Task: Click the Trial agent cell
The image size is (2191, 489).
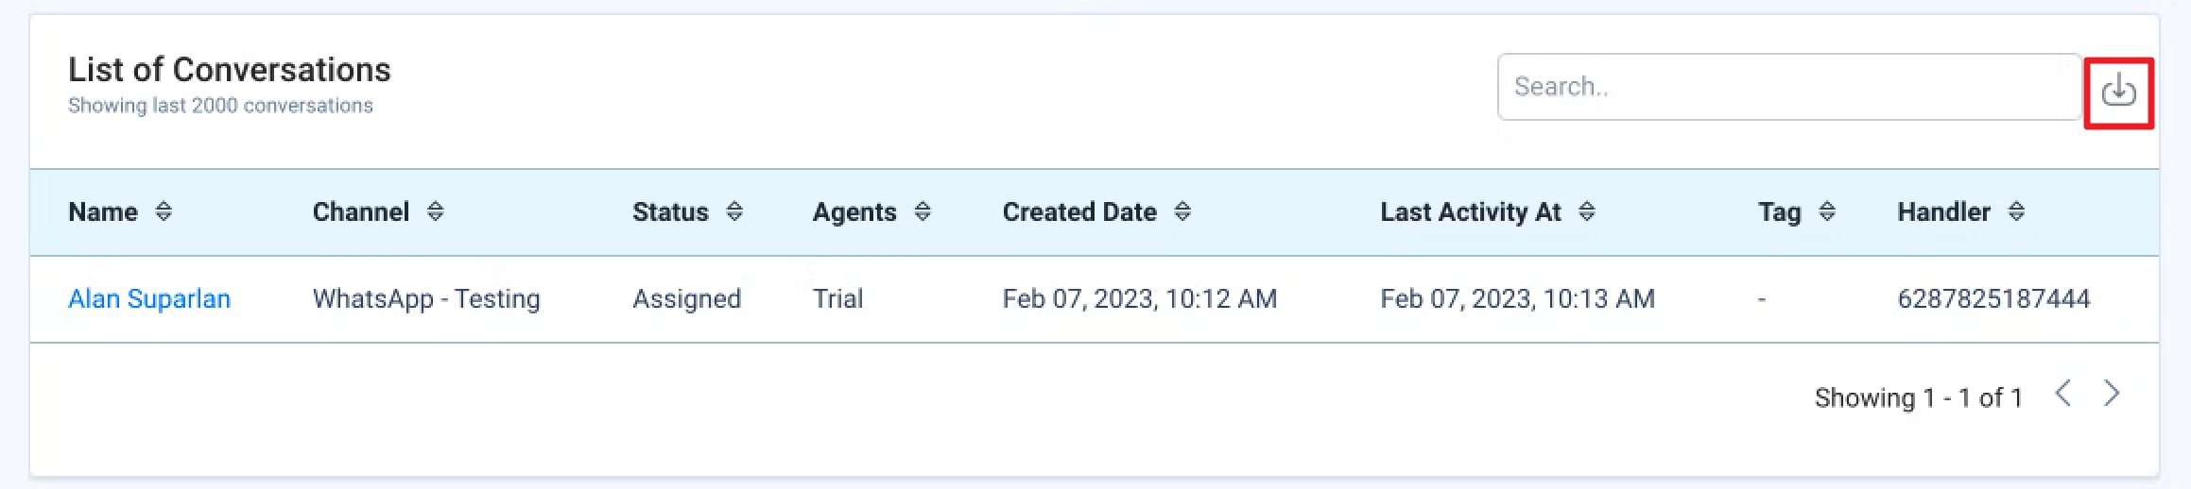Action: [838, 299]
